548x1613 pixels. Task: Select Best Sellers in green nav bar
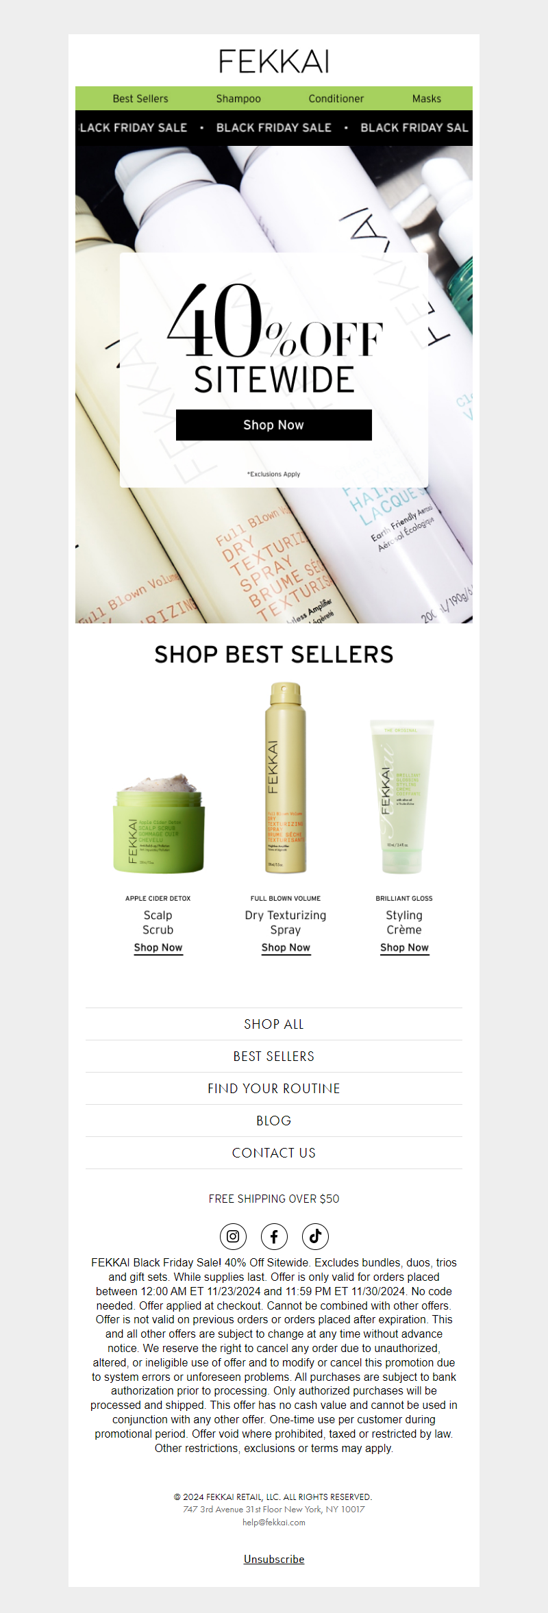(140, 99)
